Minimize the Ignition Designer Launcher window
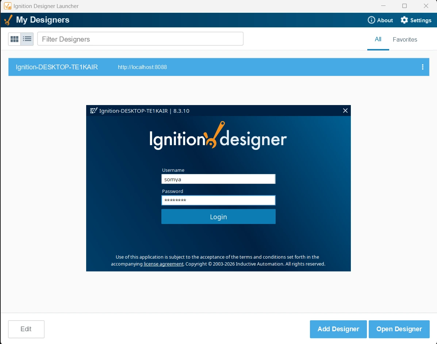Screen dimensions: 437x344 pos(383,6)
